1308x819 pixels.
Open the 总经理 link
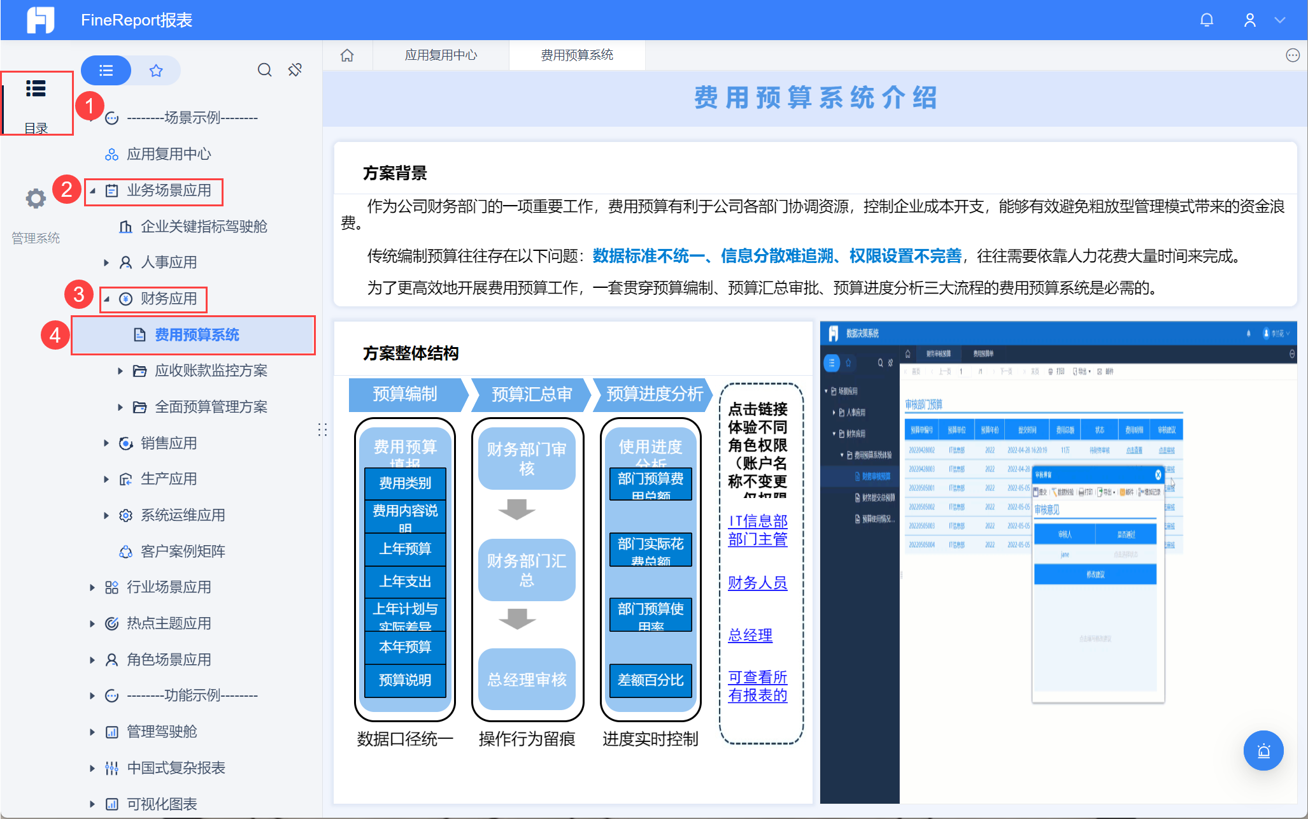pos(750,635)
